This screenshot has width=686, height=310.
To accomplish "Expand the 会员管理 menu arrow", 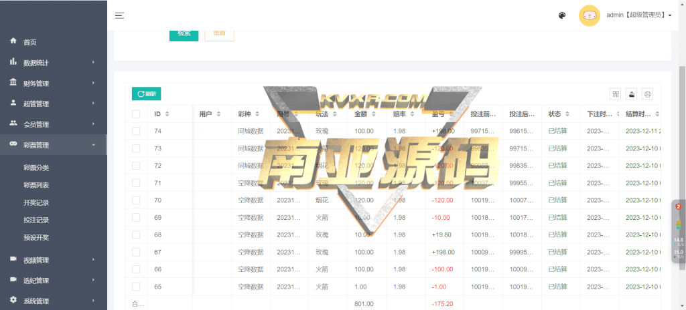I will point(93,124).
